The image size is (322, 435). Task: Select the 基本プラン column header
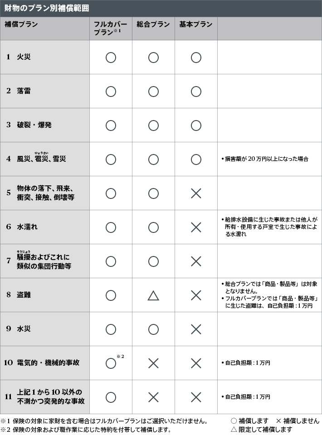coord(196,24)
